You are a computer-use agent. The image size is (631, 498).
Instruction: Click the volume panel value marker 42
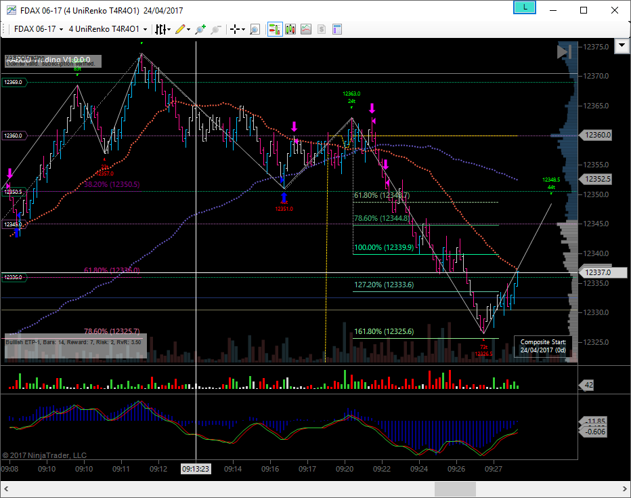tap(588, 385)
